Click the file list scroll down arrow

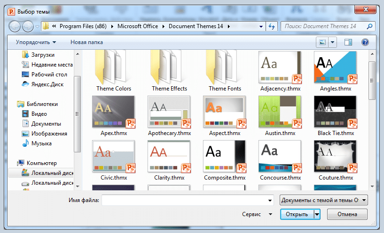pyautogui.click(x=372, y=186)
